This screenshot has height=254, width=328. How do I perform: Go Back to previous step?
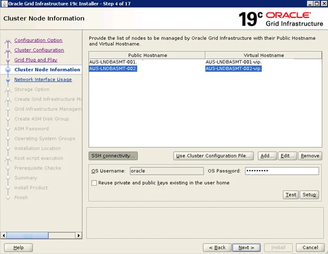tap(217, 248)
